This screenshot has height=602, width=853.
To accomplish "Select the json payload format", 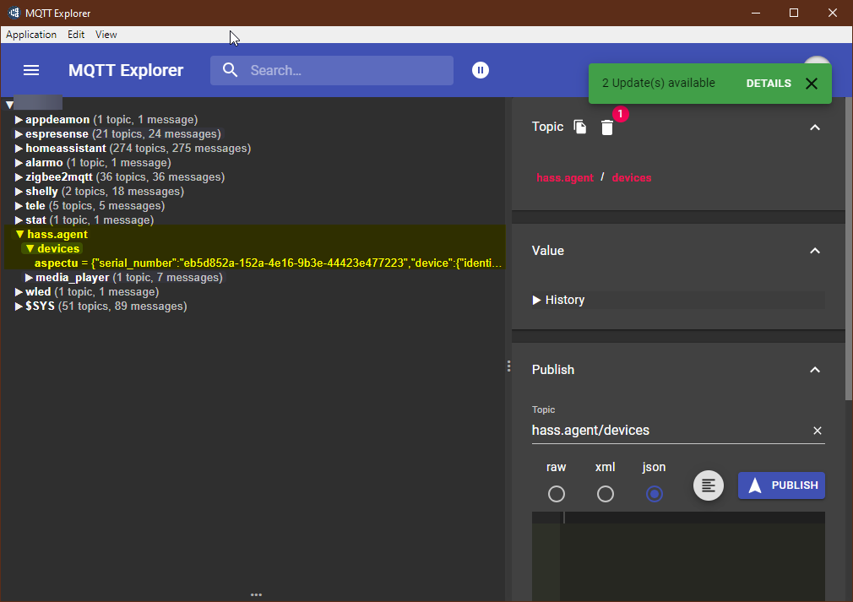I will coord(654,494).
